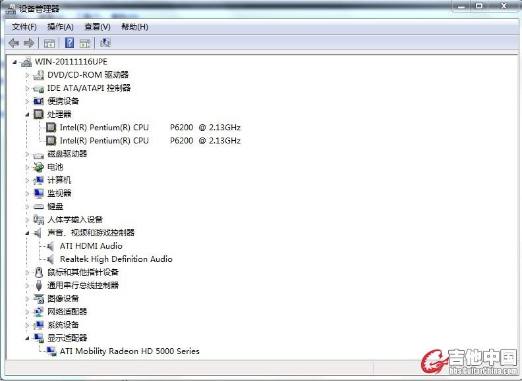Screen dimensions: 522x381
Task: Click the Forward arrow toolbar icon
Action: (28, 43)
